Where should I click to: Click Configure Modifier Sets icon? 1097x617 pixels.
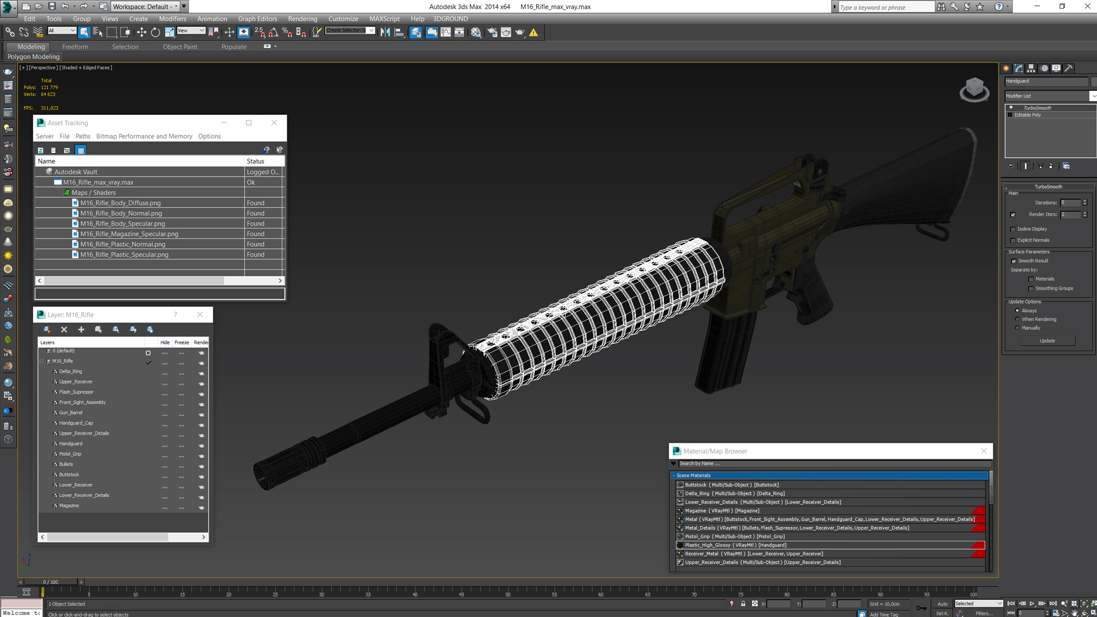[x=1066, y=166]
